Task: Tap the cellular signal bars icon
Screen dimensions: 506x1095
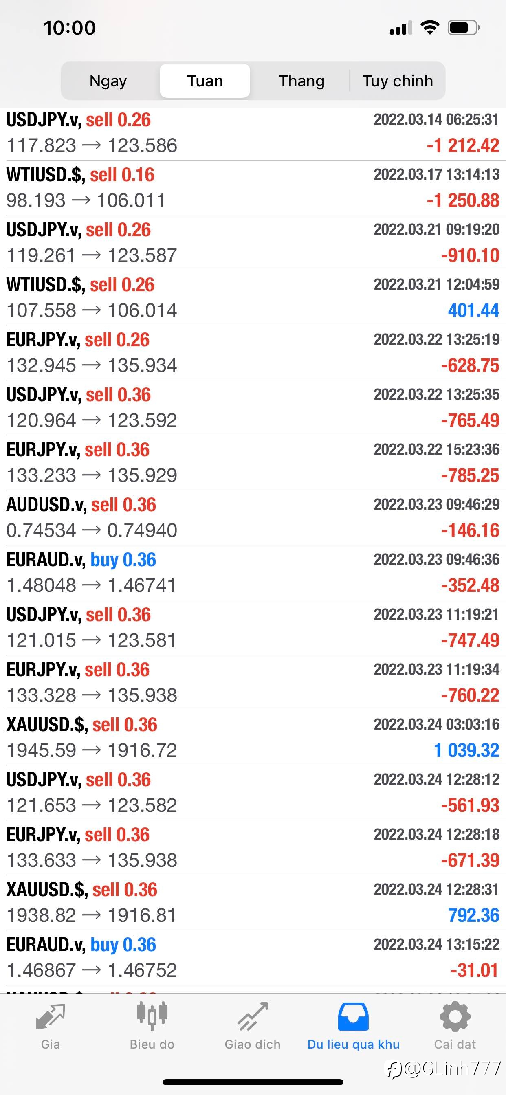Action: coord(400,28)
